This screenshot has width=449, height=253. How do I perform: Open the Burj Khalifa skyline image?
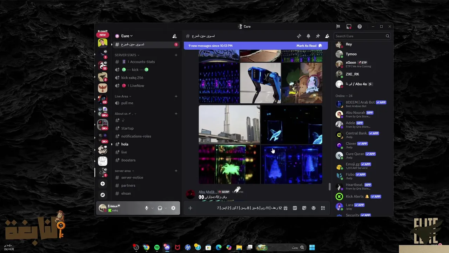[x=229, y=124]
